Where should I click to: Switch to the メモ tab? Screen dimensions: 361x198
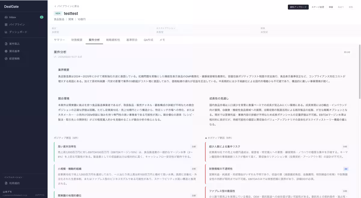pyautogui.click(x=162, y=40)
